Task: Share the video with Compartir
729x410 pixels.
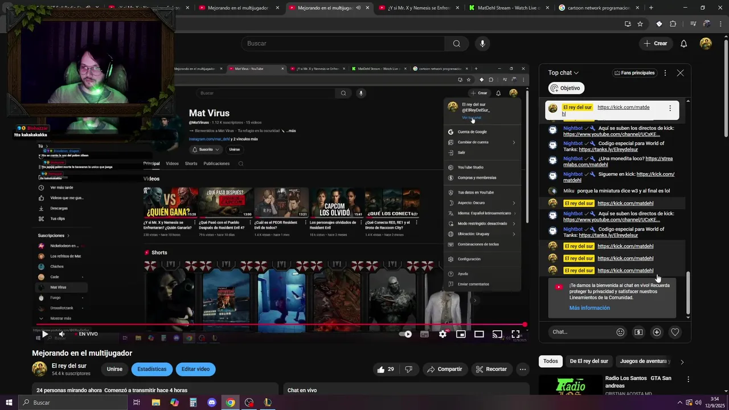Action: point(444,369)
